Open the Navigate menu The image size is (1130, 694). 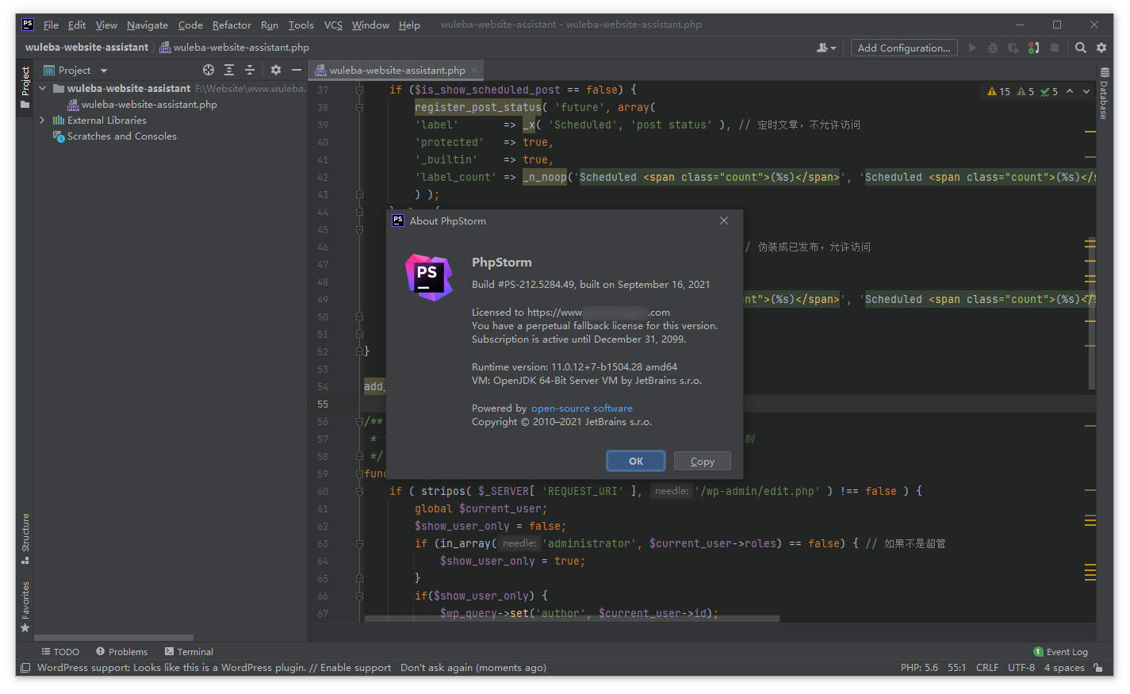coord(147,25)
